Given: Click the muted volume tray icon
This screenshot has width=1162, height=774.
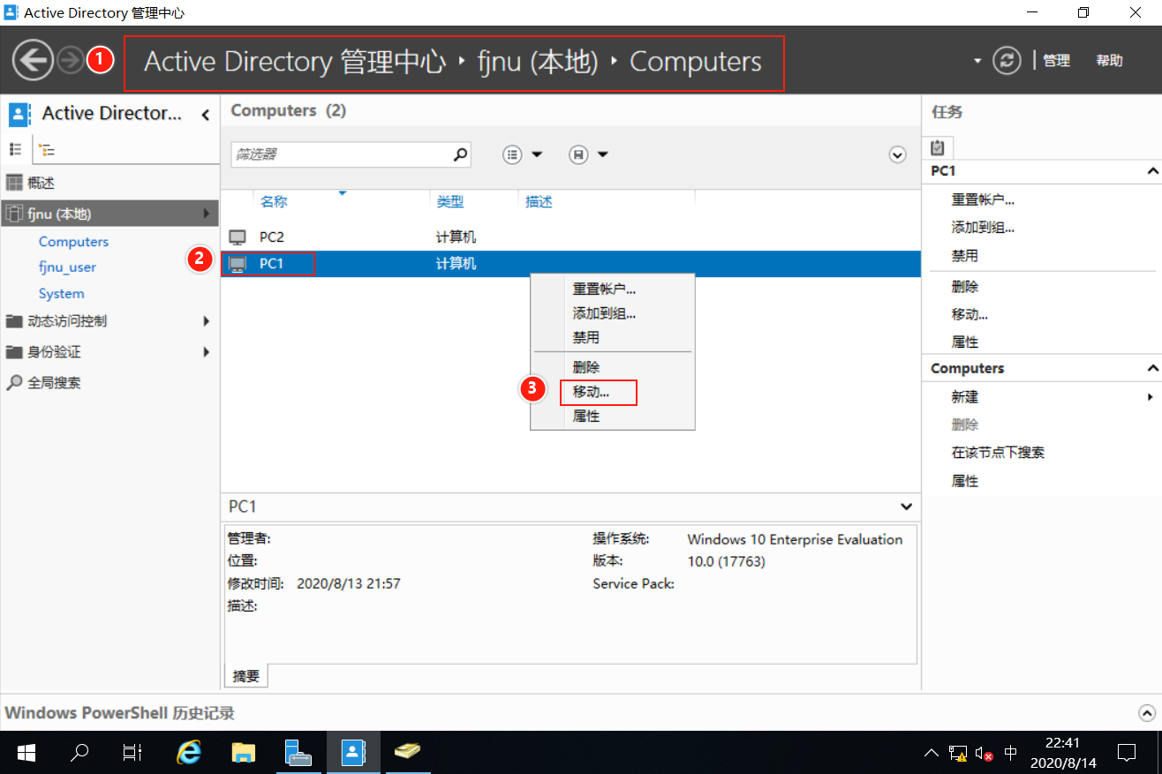Looking at the screenshot, I should (983, 754).
